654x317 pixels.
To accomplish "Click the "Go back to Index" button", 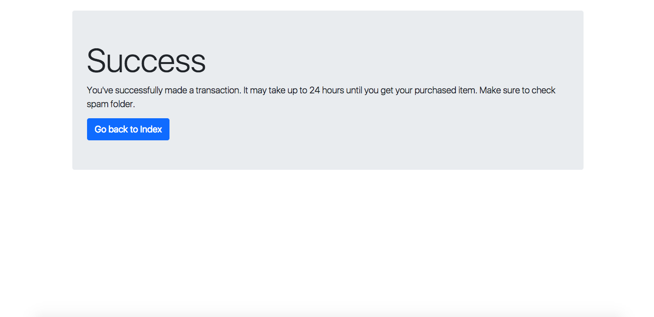I will click(x=128, y=129).
